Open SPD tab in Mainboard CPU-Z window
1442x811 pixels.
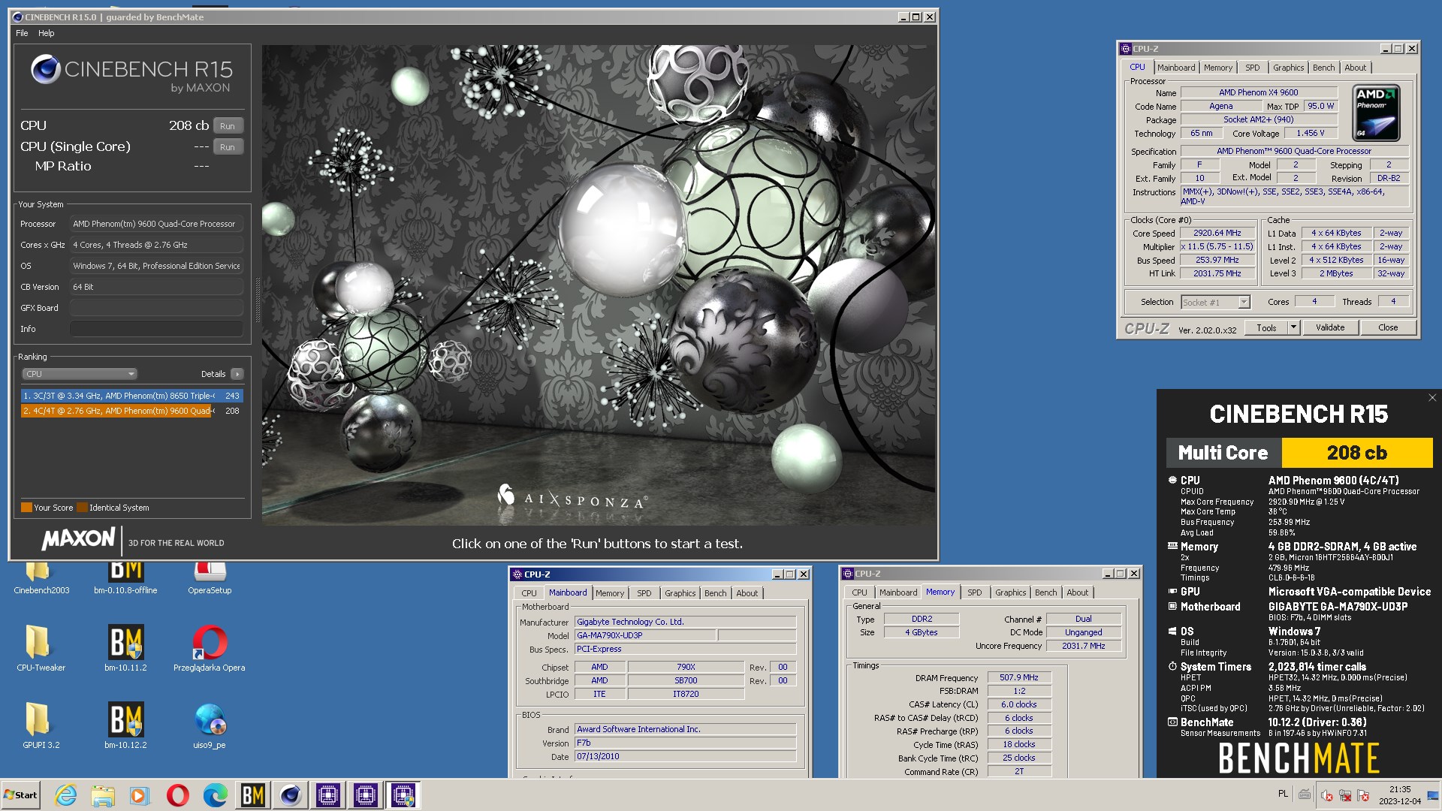tap(644, 593)
